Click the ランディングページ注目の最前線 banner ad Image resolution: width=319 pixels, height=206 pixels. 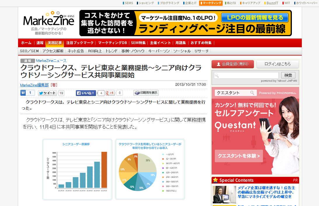point(186,23)
